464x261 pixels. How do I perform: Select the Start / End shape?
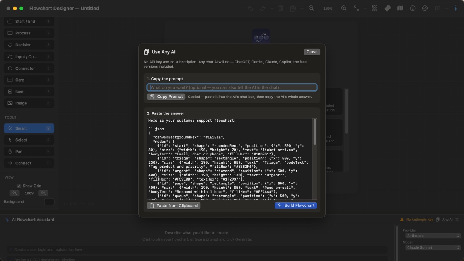point(29,22)
